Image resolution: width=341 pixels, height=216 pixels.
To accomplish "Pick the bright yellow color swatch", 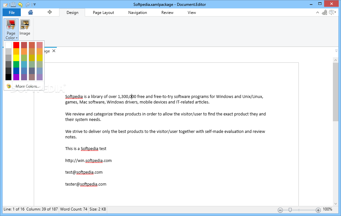I will (x=16, y=58).
